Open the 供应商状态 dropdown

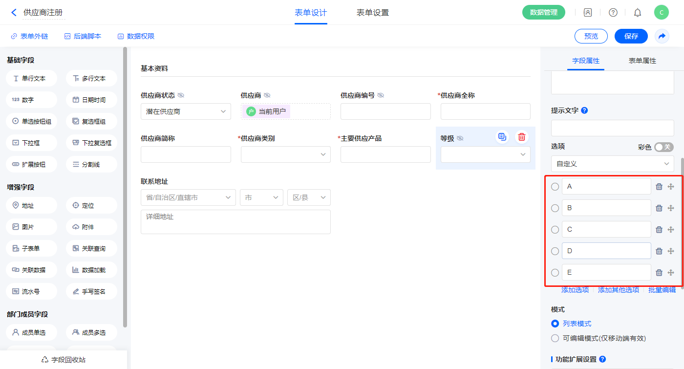tap(186, 111)
